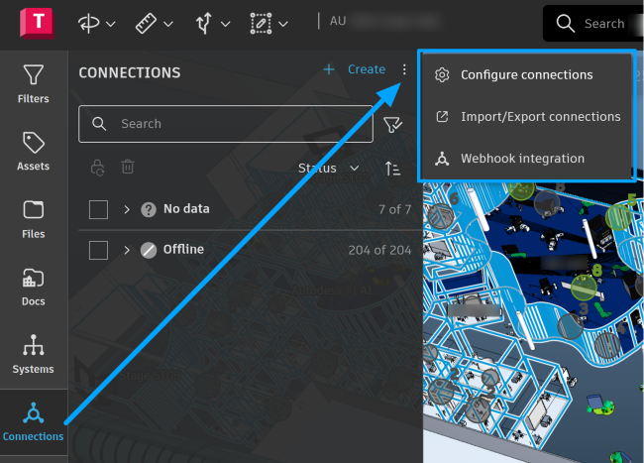The image size is (644, 463).
Task: Select the measure ruler tool
Action: [146, 23]
